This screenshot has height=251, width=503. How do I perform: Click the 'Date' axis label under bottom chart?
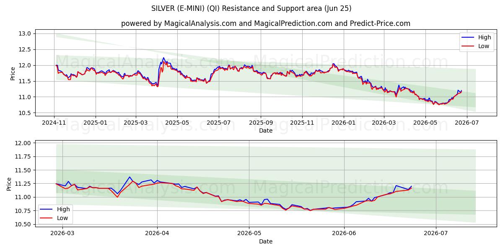click(266, 241)
